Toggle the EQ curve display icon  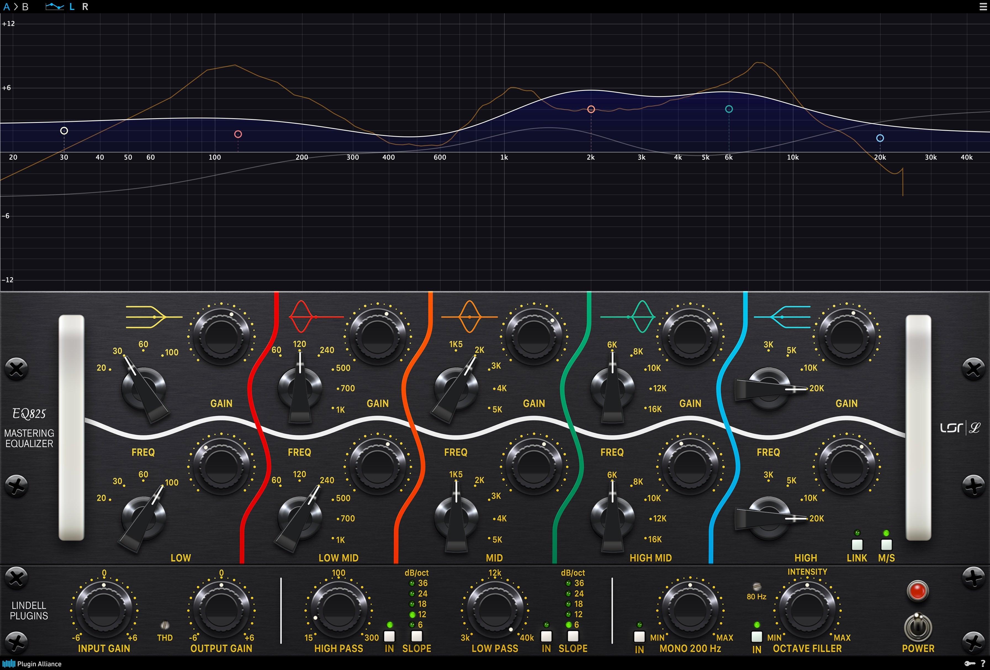coord(55,6)
